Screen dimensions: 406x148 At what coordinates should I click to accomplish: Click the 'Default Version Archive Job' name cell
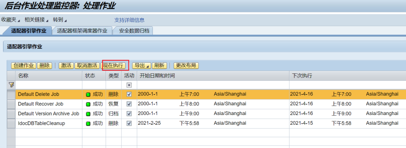pos(49,114)
